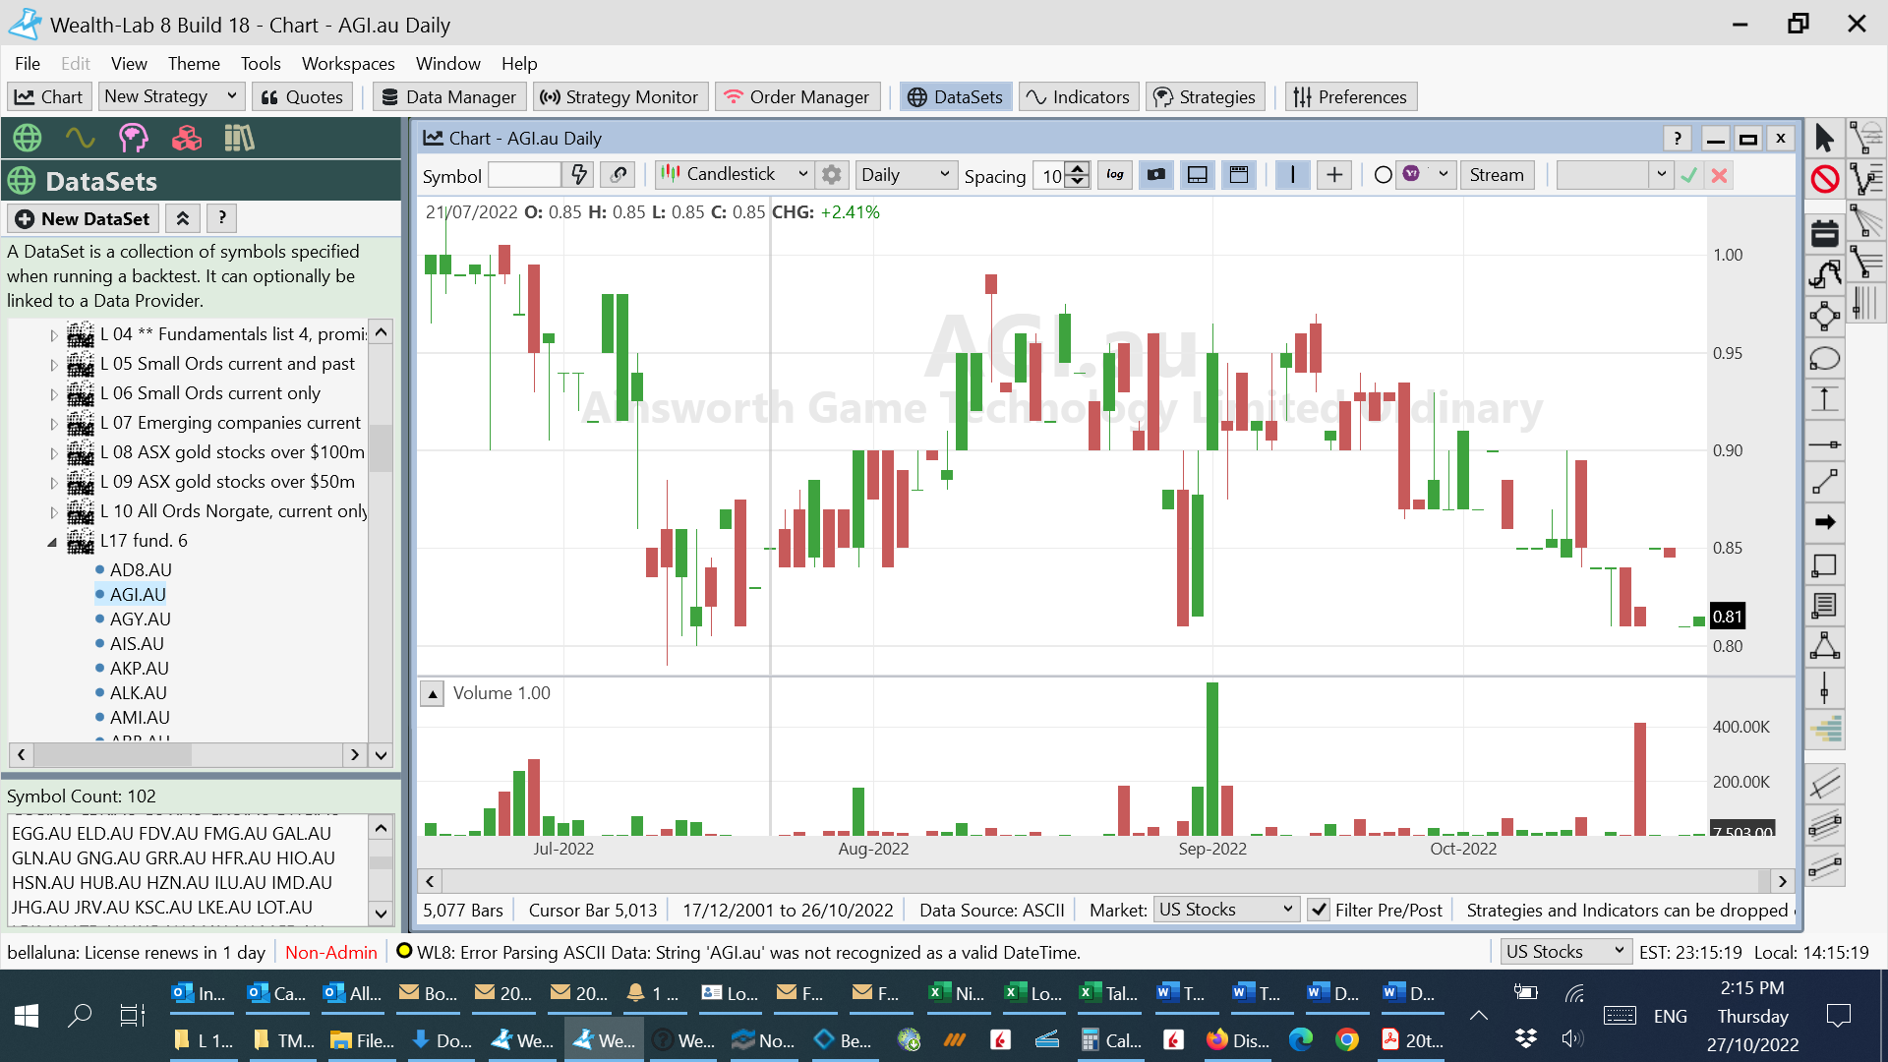
Task: Open the File menu
Action: pos(28,63)
